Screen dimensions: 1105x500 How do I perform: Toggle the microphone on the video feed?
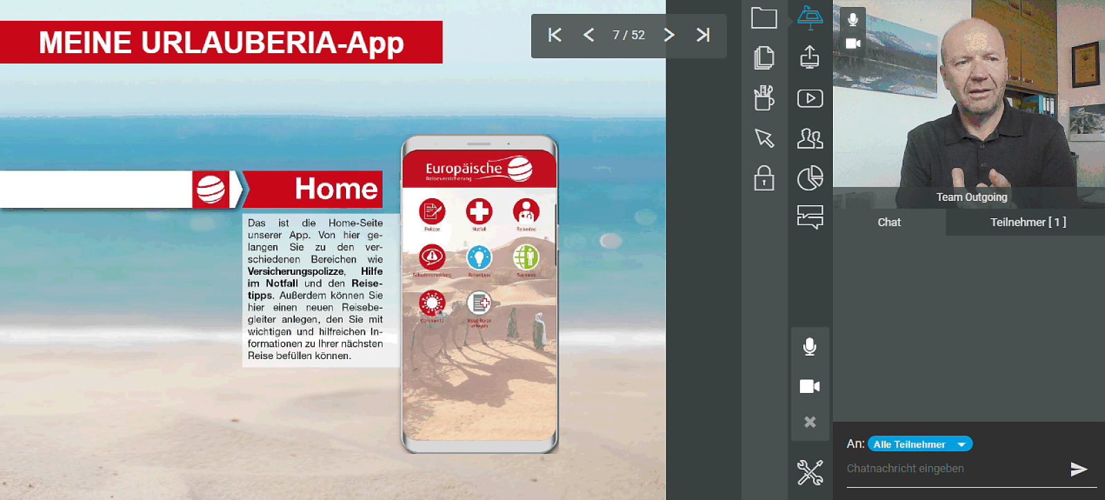click(x=853, y=19)
